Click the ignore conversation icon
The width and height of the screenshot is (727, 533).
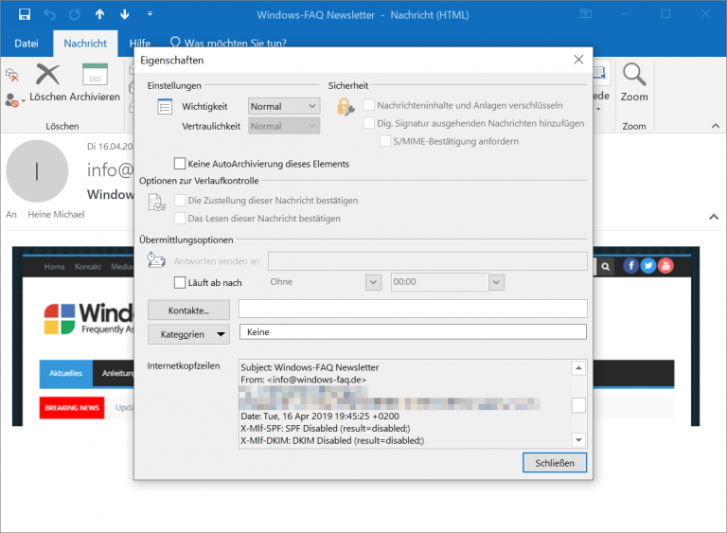[x=12, y=76]
